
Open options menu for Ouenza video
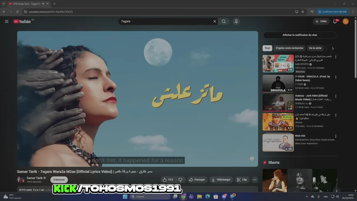pyautogui.click(x=336, y=96)
